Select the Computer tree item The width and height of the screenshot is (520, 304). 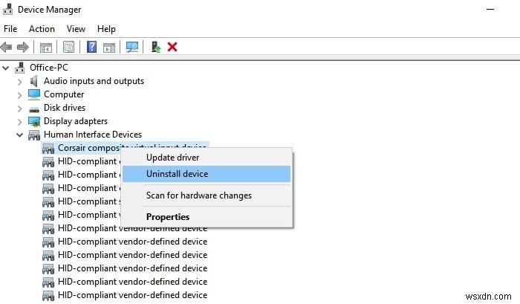pos(64,94)
